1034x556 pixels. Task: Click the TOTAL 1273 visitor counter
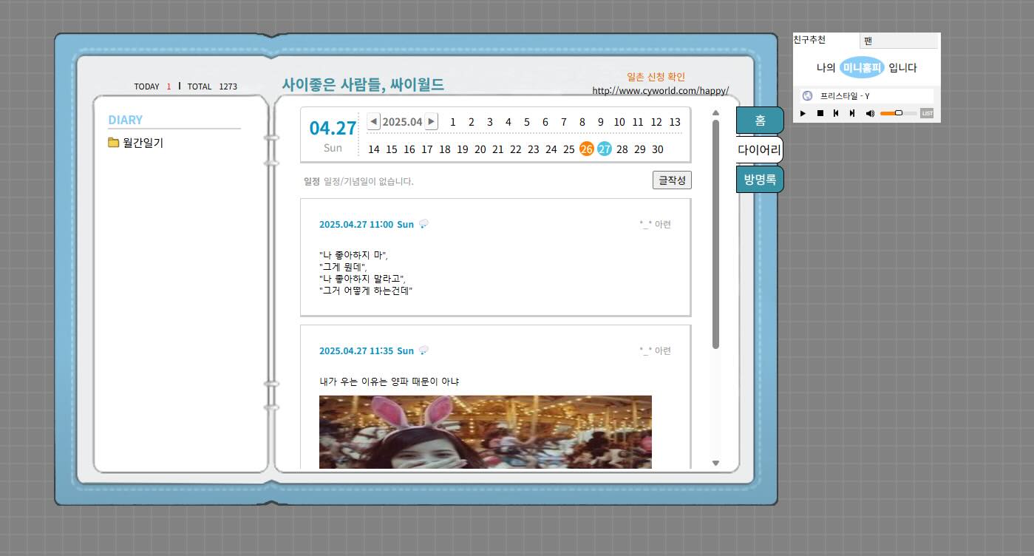(212, 87)
